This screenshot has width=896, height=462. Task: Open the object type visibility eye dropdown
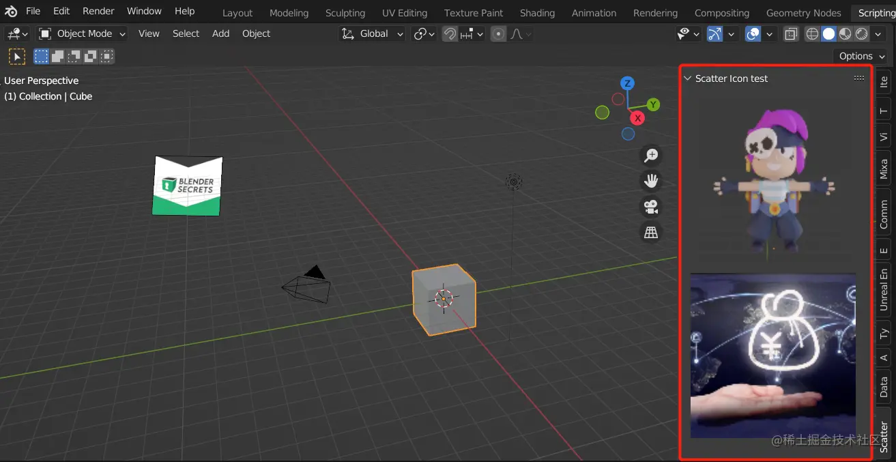(689, 33)
